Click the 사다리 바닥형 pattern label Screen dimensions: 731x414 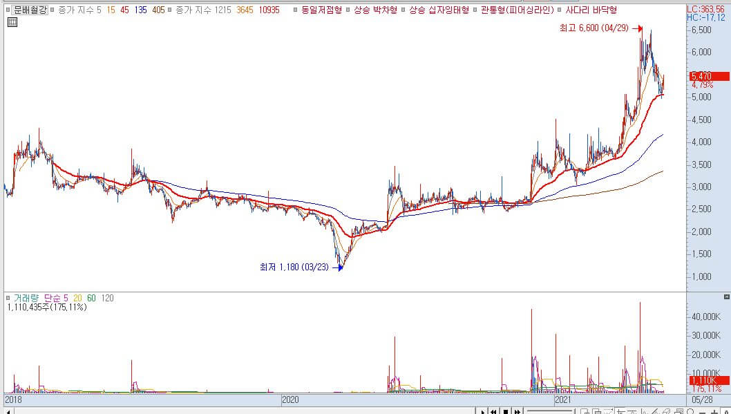[591, 10]
